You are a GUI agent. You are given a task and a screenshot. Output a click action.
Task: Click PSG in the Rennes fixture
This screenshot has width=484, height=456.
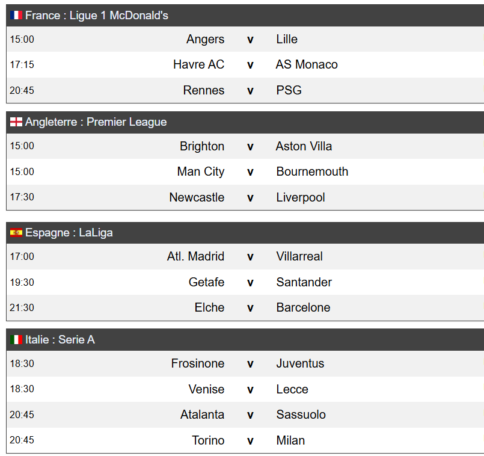click(x=289, y=90)
